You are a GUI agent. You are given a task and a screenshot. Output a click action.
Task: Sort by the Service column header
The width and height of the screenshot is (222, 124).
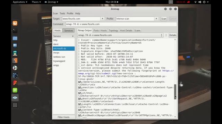click(x=63, y=36)
